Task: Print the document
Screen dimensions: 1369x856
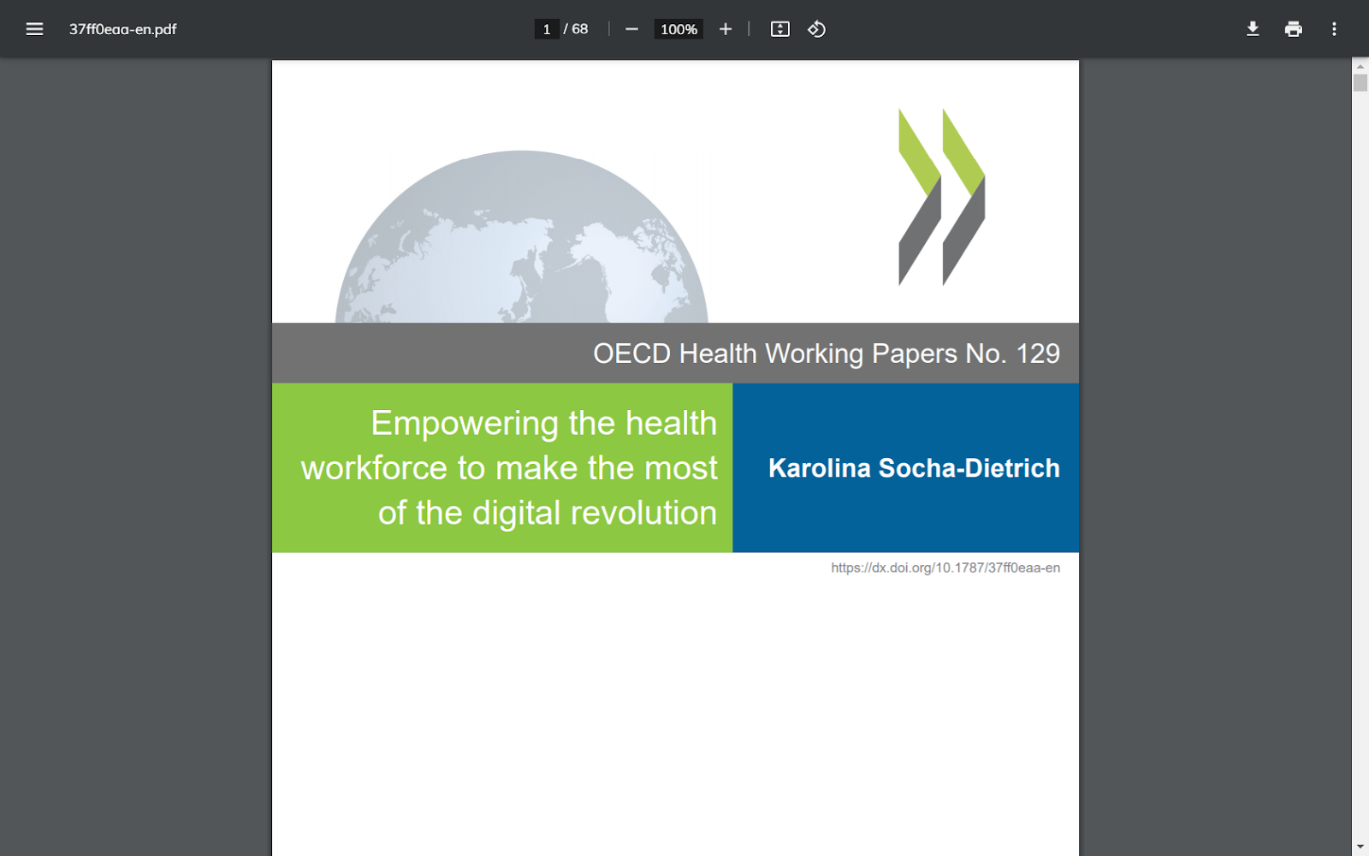Action: [1293, 29]
